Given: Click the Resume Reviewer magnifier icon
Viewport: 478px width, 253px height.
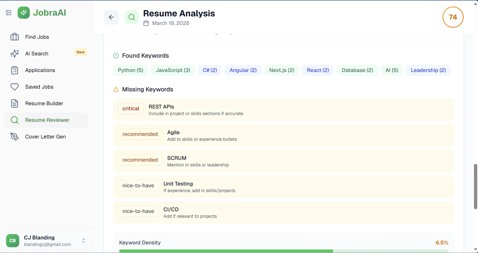Looking at the screenshot, I should tap(15, 120).
